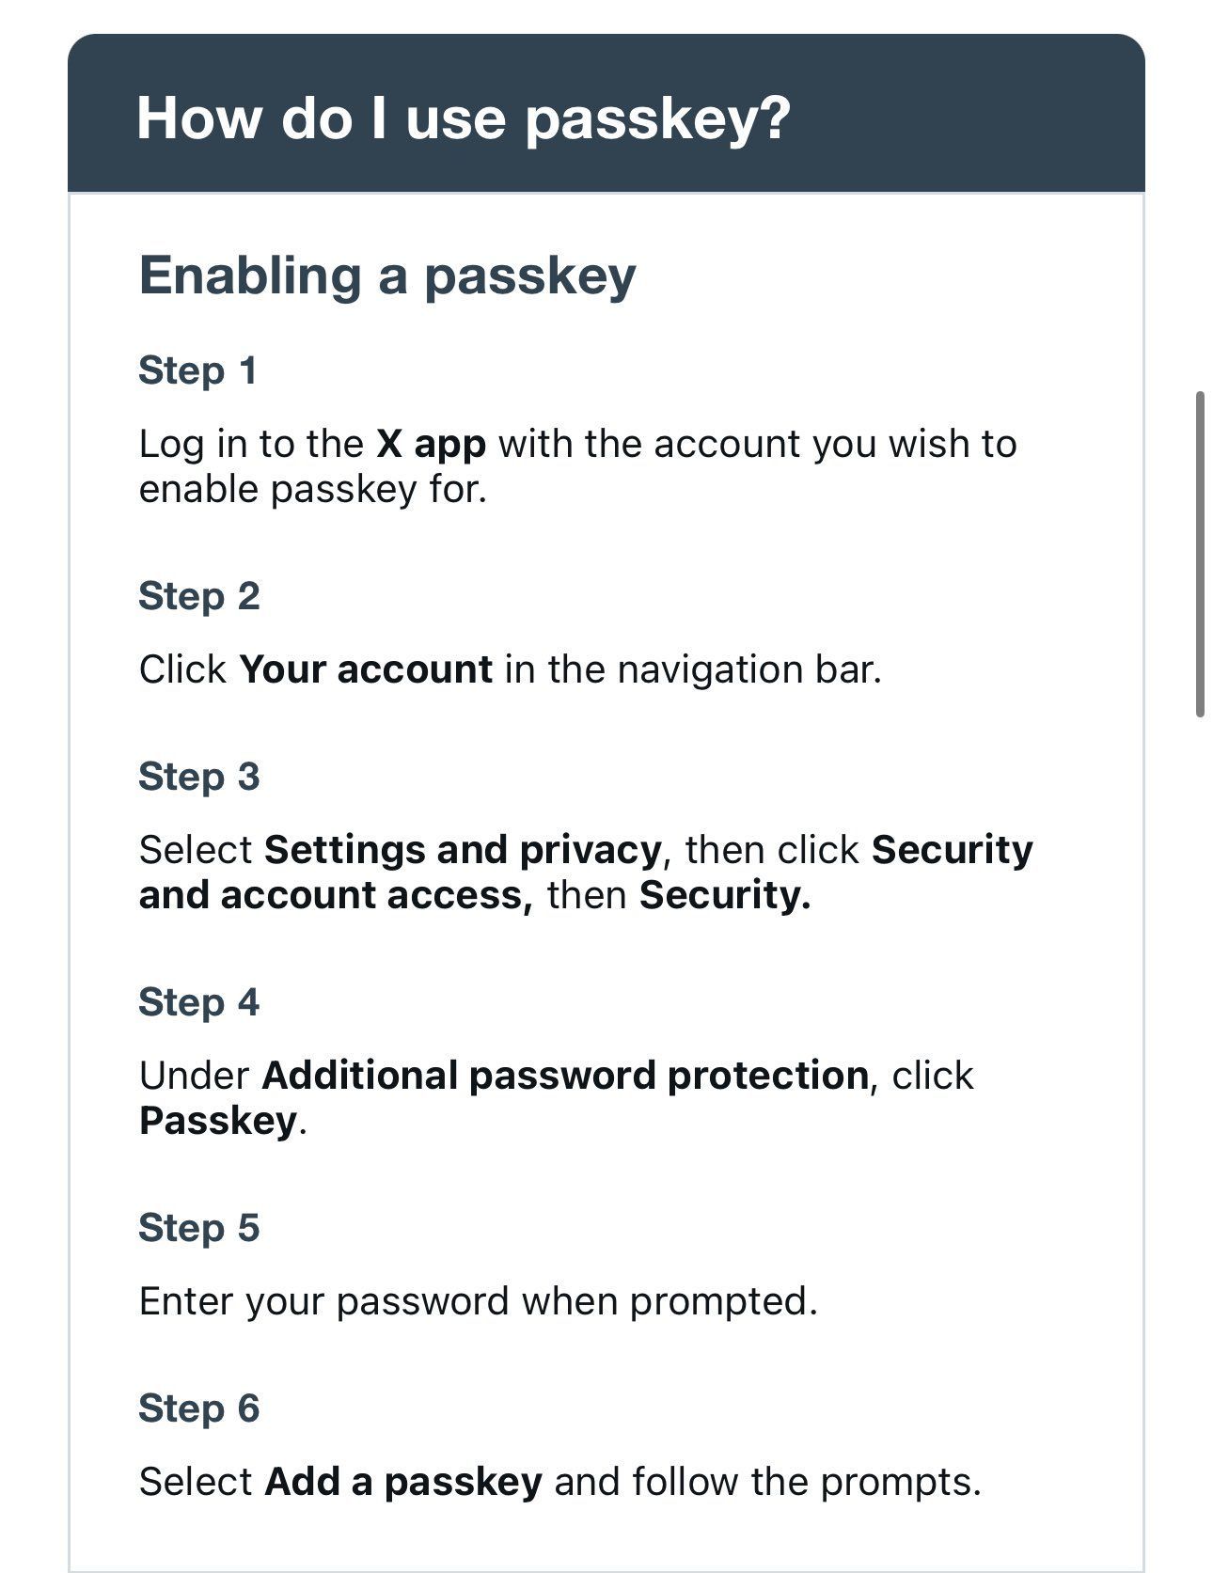Click the bold 'Add a passkey' text

(403, 1482)
